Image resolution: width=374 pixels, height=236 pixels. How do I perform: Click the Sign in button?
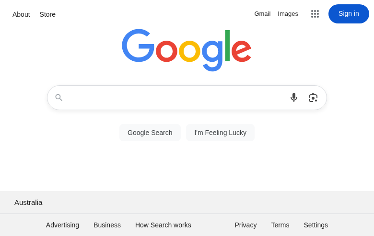[349, 14]
